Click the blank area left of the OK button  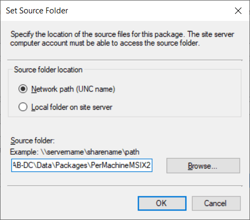(71, 203)
